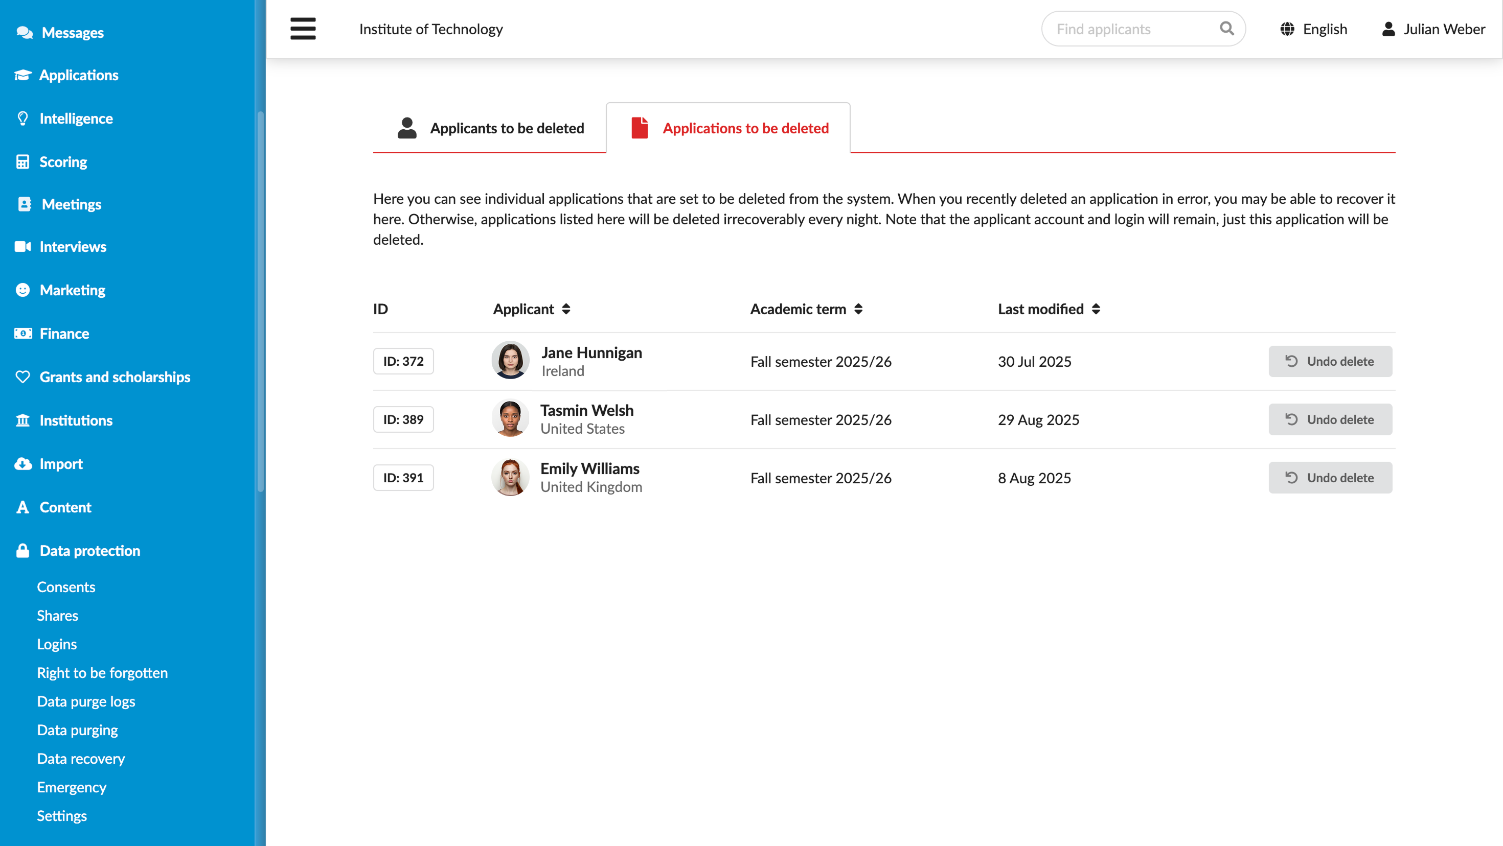Click the person icon on Applicants tab
This screenshot has height=846, width=1503.
point(407,128)
